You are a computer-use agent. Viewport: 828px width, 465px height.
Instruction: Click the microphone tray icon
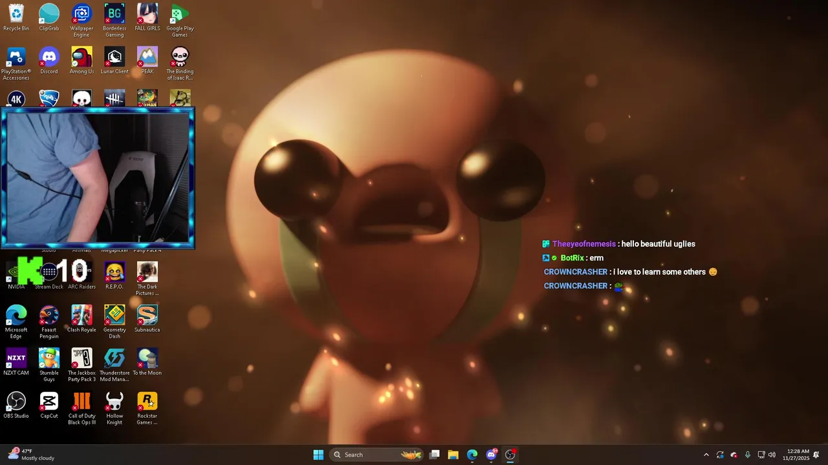pyautogui.click(x=747, y=455)
